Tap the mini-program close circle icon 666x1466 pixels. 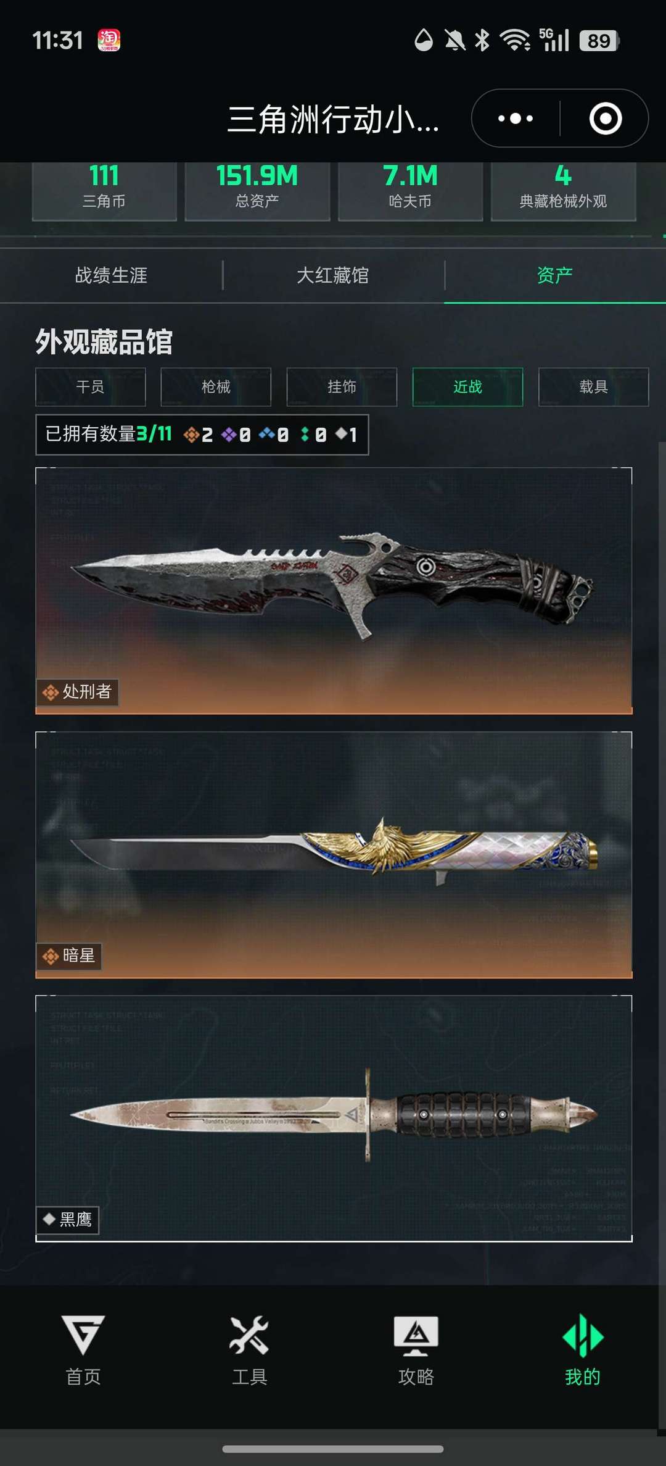click(606, 118)
